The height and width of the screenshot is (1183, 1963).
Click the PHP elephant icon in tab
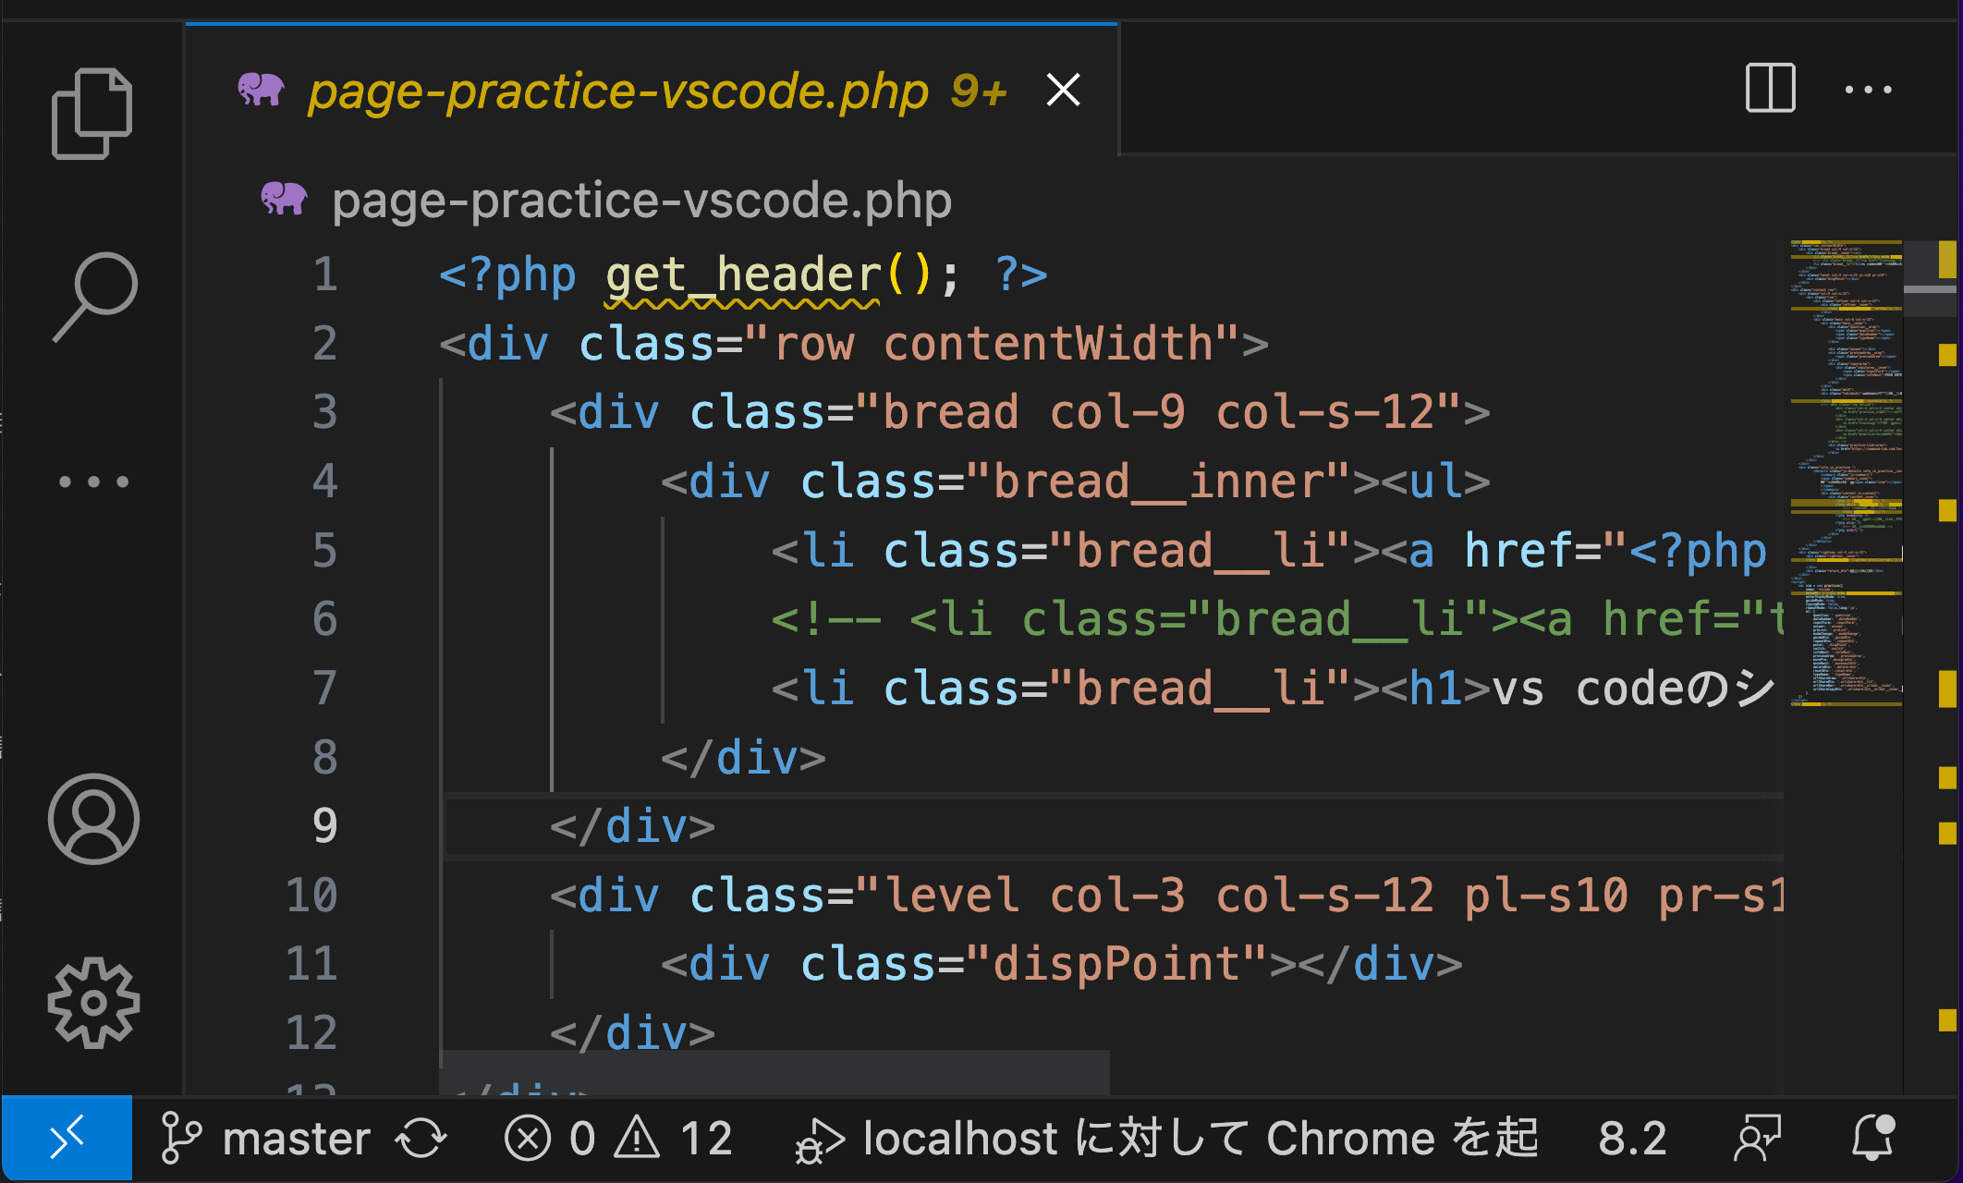point(261,90)
